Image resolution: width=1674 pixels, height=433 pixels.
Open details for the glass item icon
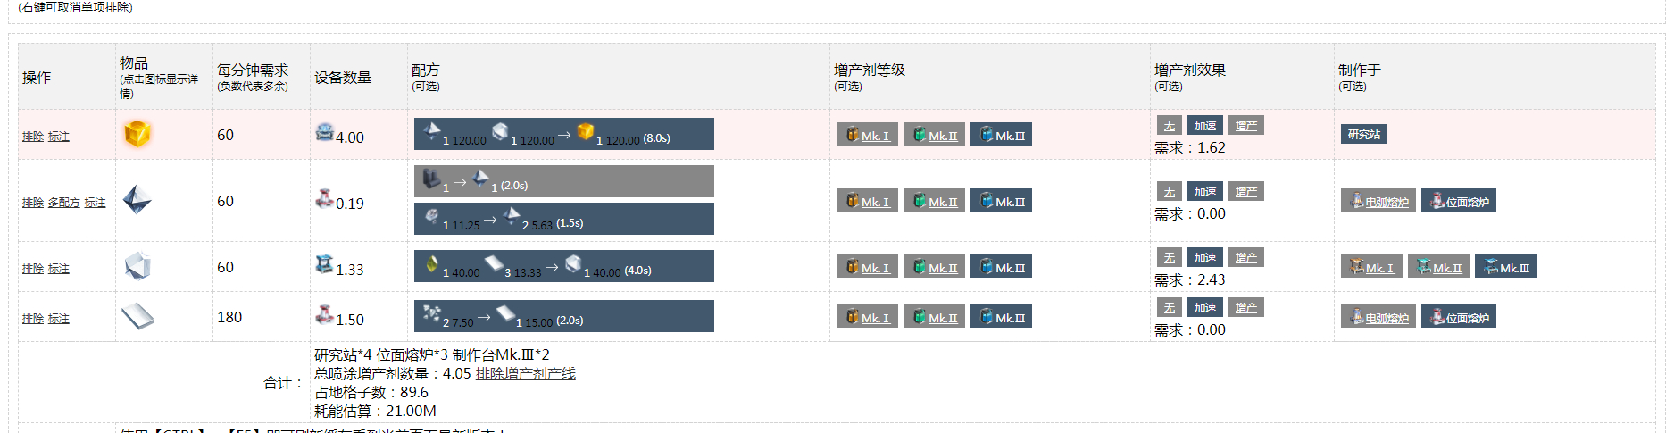pyautogui.click(x=137, y=266)
